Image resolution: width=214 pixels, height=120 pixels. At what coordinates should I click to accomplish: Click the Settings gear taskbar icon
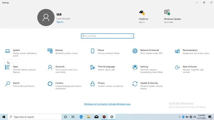pyautogui.click(x=112, y=117)
